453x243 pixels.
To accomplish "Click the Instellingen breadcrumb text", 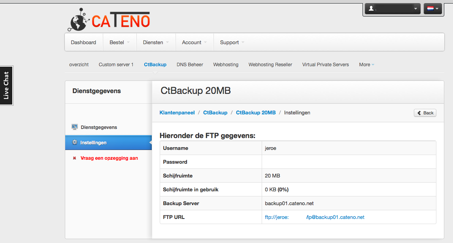I will [297, 113].
